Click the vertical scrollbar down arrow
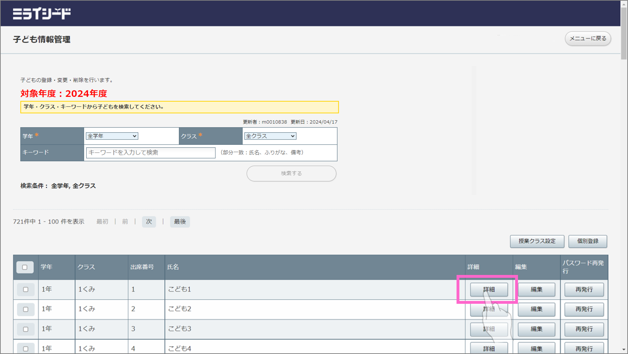The width and height of the screenshot is (628, 354). click(624, 350)
